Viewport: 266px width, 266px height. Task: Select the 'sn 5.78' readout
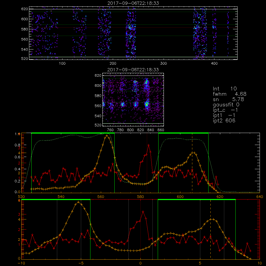click(x=228, y=99)
